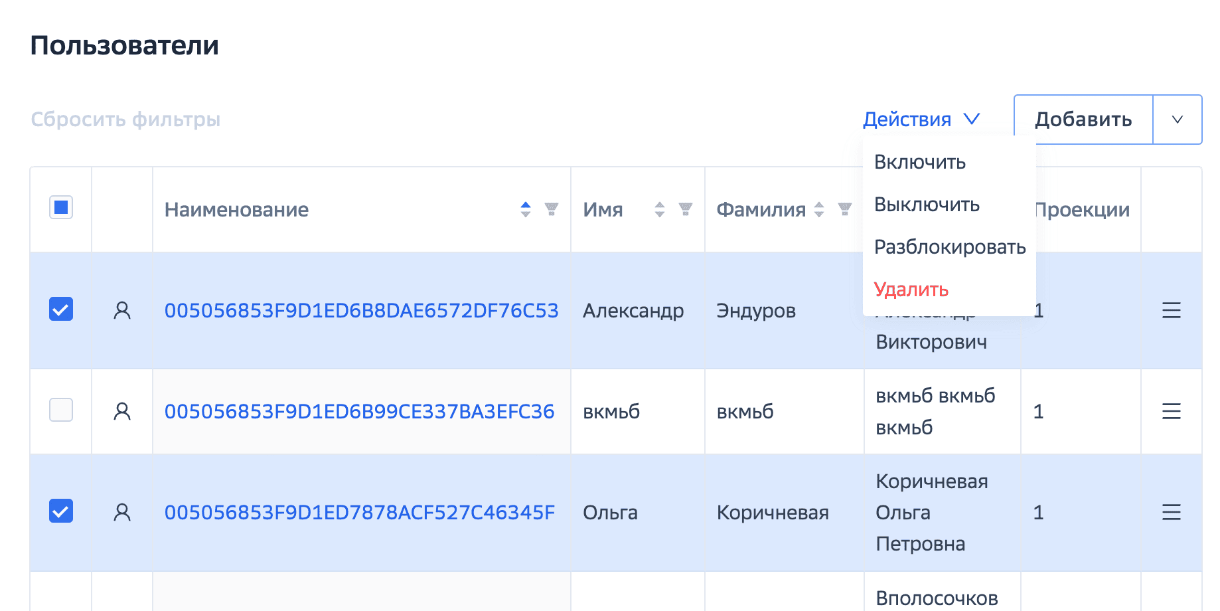1220x611 pixels.
Task: Open hamburger menu for вкмьб user row
Action: 1171,411
